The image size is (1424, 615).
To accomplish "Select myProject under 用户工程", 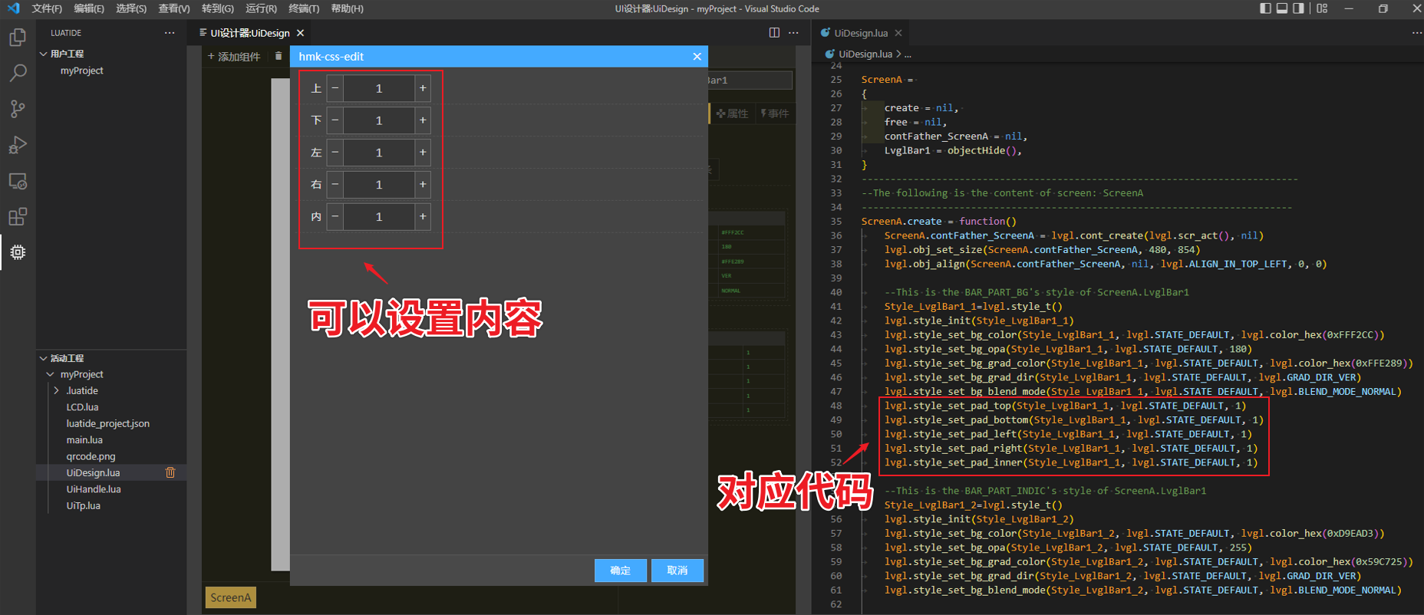I will tap(81, 71).
